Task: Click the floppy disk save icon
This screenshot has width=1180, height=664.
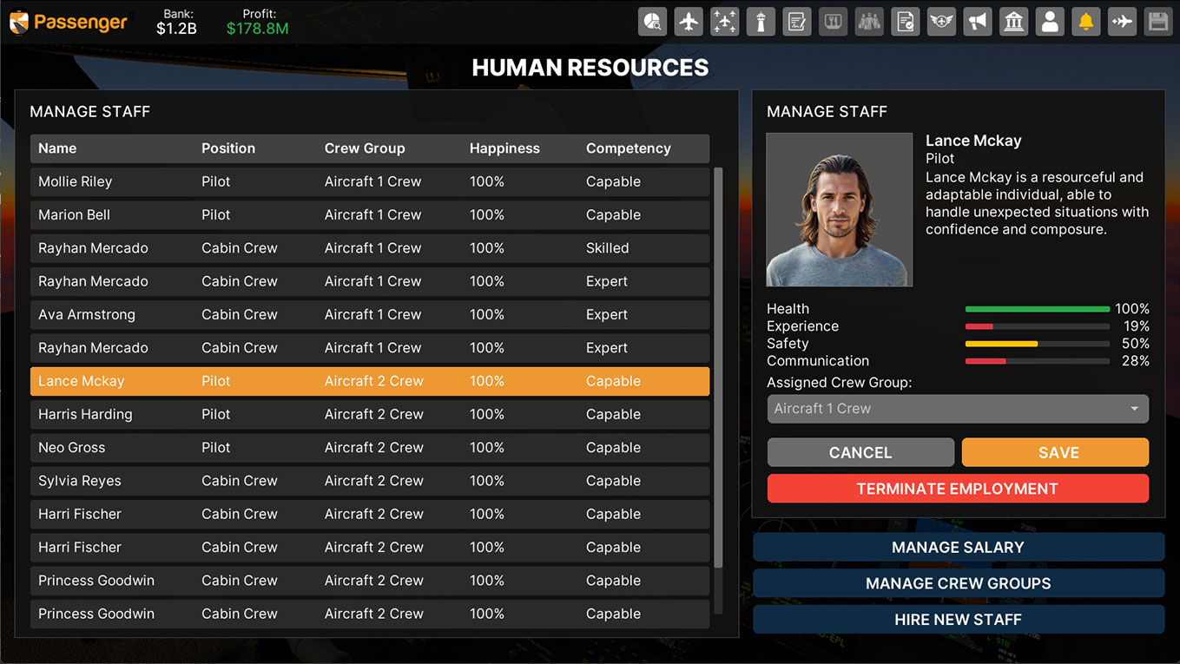Action: [1157, 22]
